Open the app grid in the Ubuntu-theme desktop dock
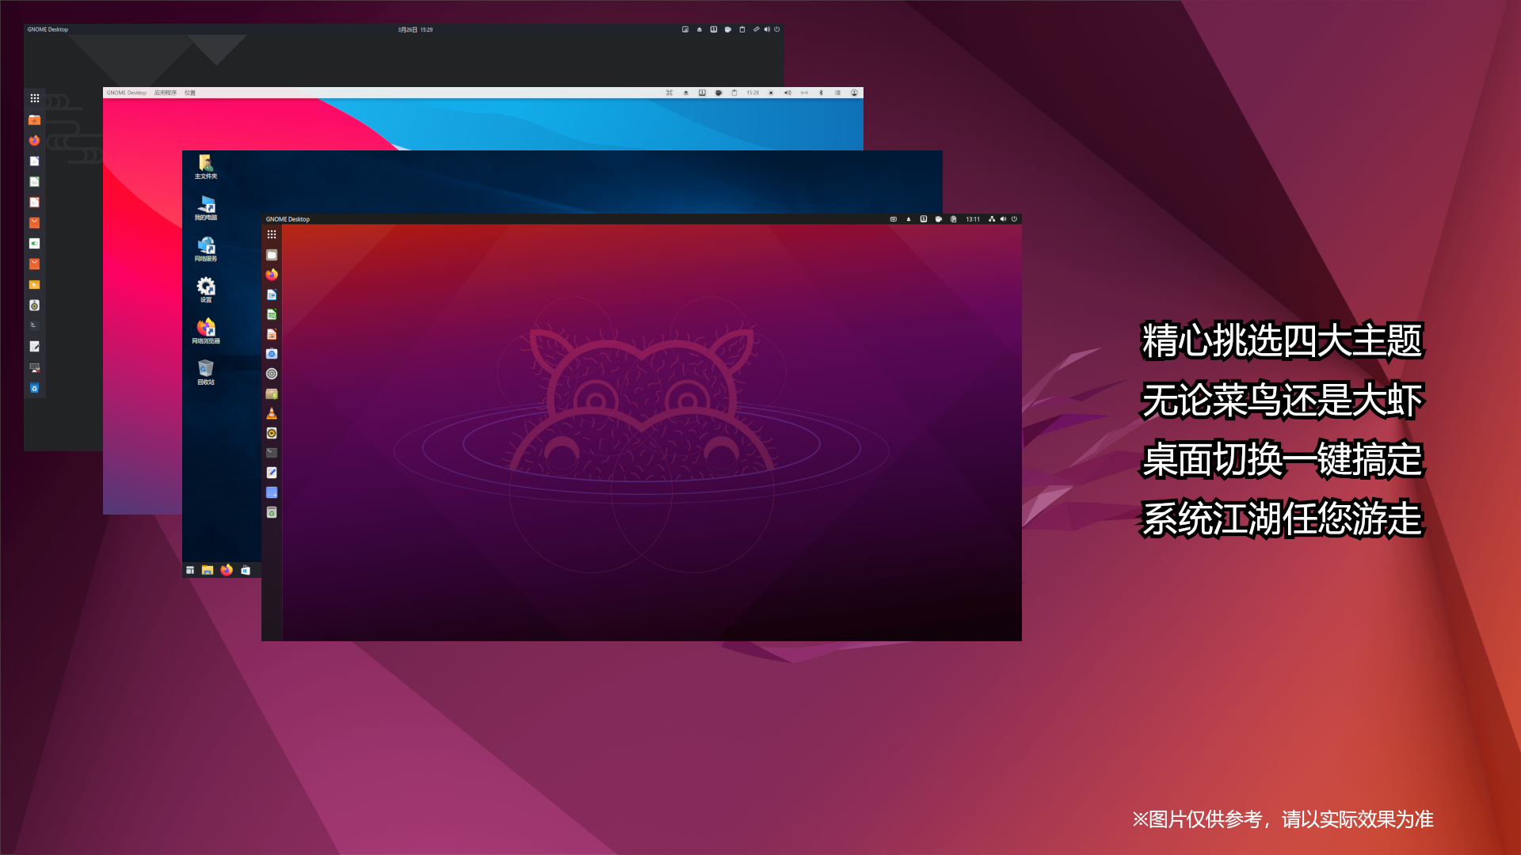1521x855 pixels. (x=272, y=234)
